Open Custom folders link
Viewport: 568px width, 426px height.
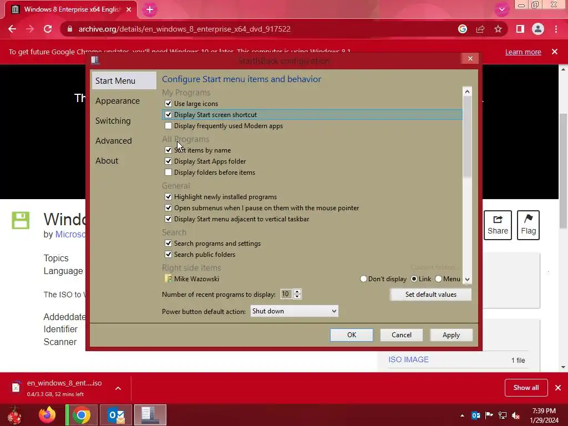435,268
